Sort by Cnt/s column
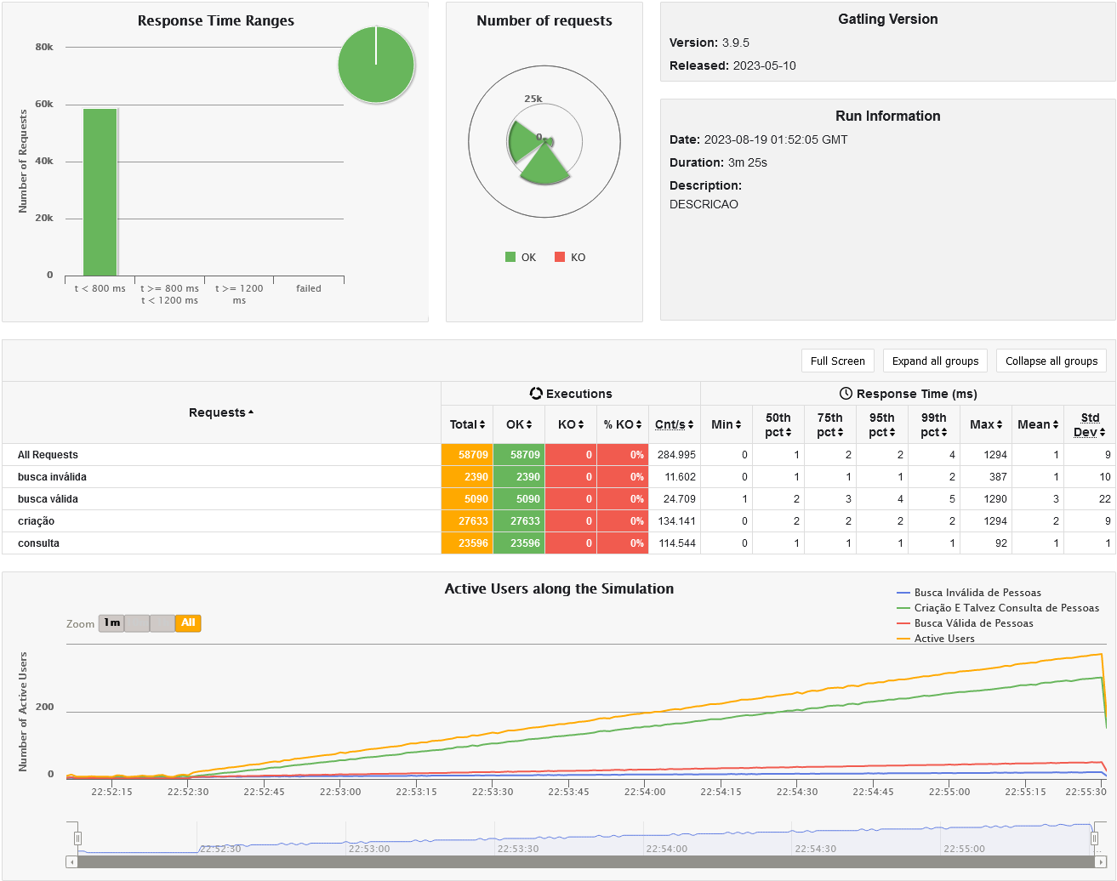1117x881 pixels. (675, 424)
